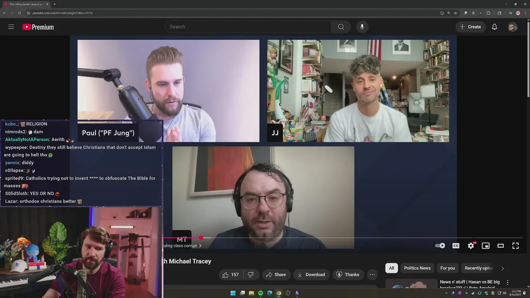Click Lazar's 'orthodox christians better' message

43,201
